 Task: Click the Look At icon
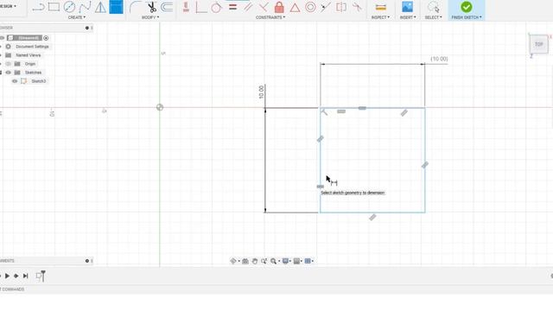tap(245, 261)
